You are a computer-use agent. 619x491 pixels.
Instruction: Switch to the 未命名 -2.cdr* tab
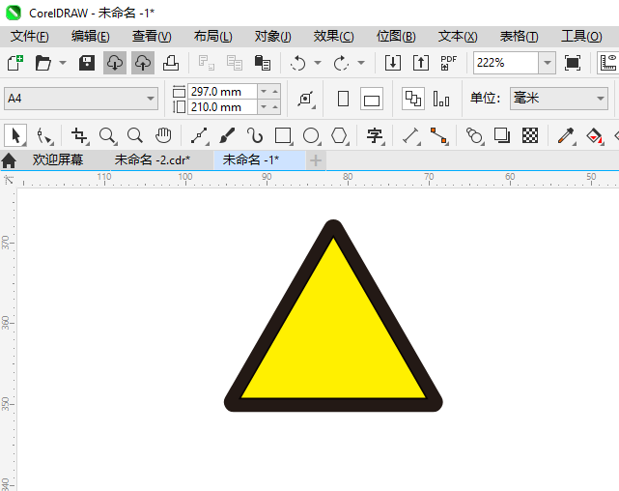tap(152, 160)
